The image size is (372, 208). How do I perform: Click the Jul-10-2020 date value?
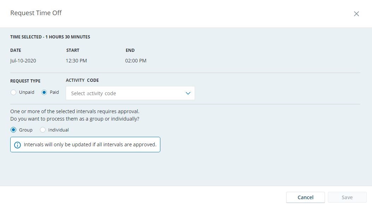[23, 61]
